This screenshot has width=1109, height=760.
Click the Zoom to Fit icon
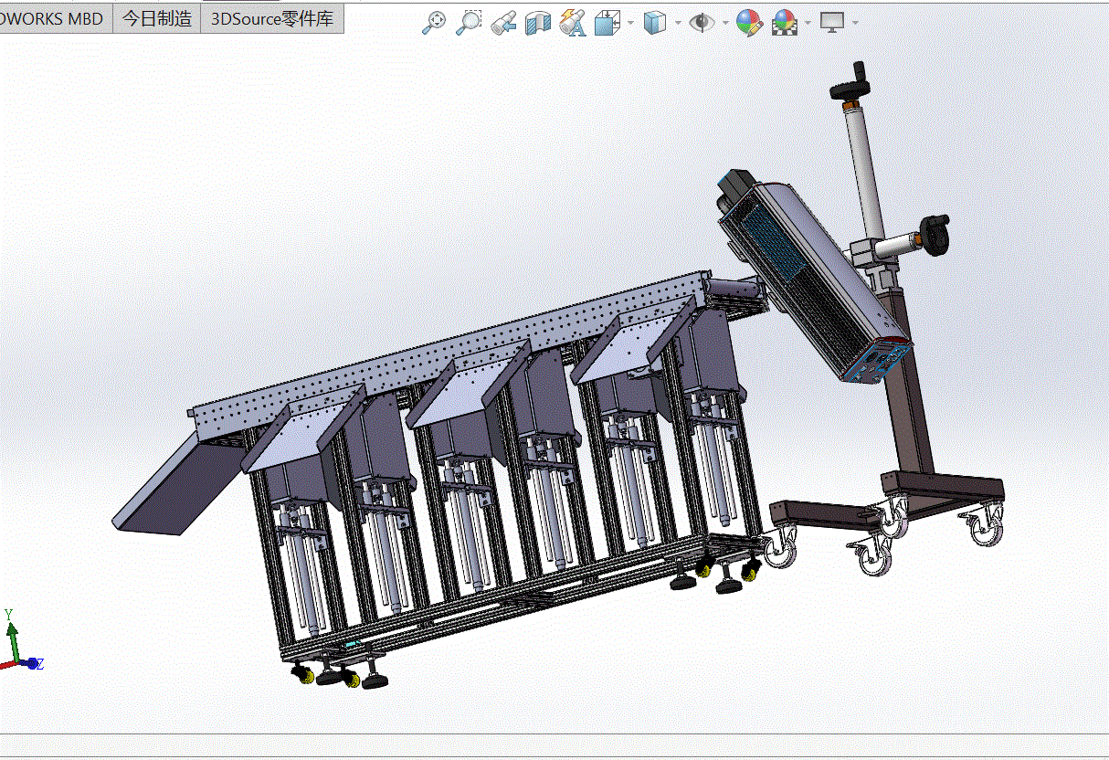tap(434, 22)
